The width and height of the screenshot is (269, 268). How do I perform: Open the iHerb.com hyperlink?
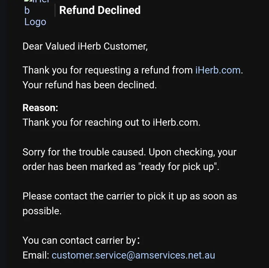point(218,70)
